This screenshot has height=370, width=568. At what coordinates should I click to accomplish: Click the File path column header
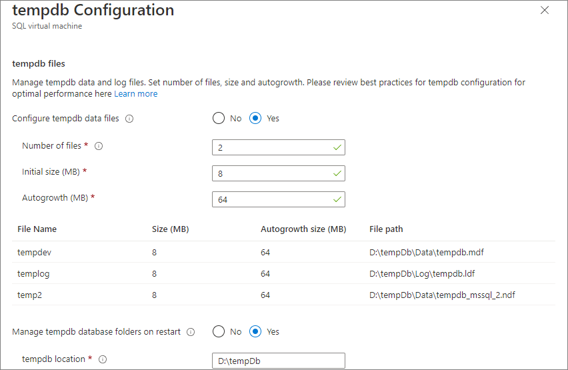pyautogui.click(x=386, y=229)
